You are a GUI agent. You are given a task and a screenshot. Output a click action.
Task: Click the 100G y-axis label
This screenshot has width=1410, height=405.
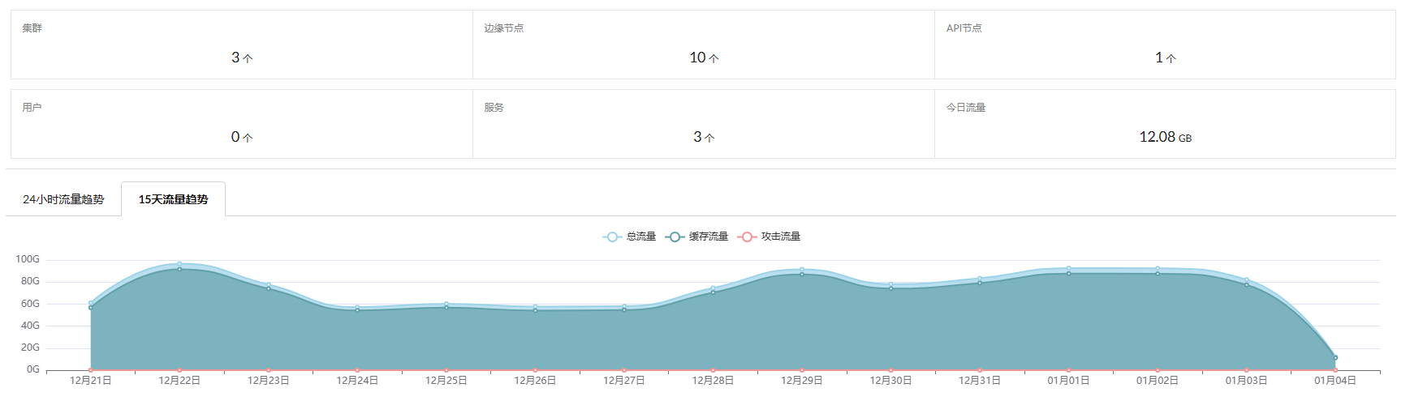pos(28,259)
